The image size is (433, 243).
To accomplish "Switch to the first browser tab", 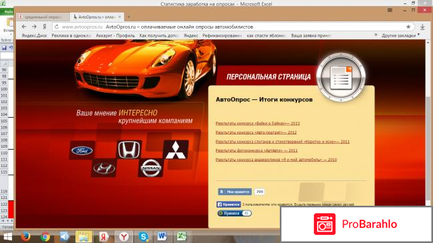I will (43, 17).
